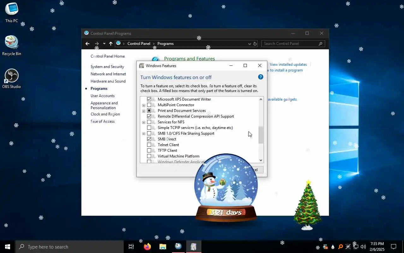Open Appearance and Personalization category
404x253 pixels.
pyautogui.click(x=104, y=105)
